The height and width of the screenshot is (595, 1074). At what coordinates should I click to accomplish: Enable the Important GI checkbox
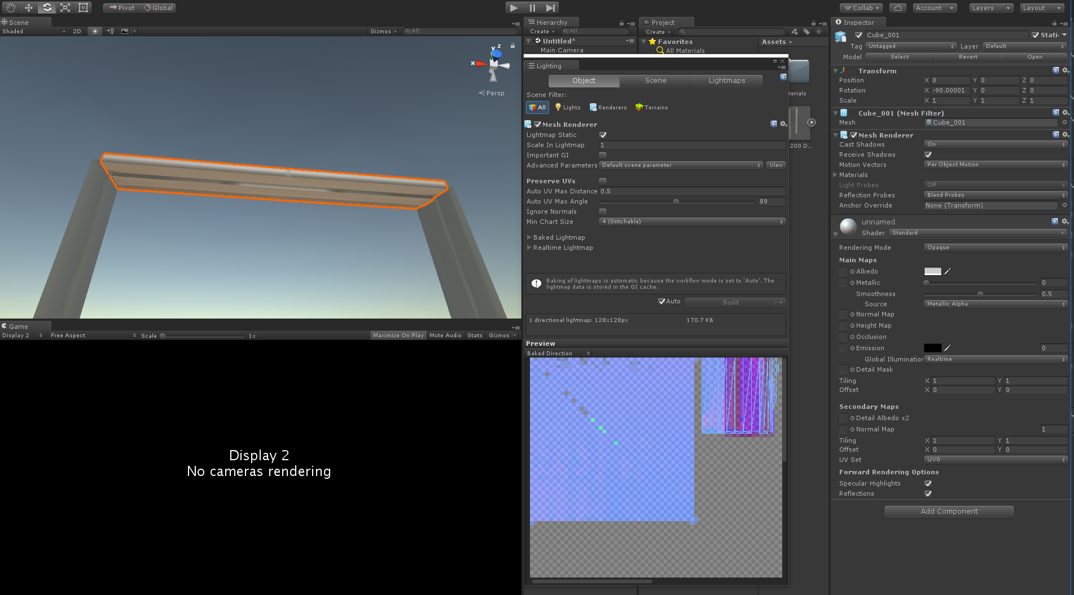pyautogui.click(x=603, y=155)
